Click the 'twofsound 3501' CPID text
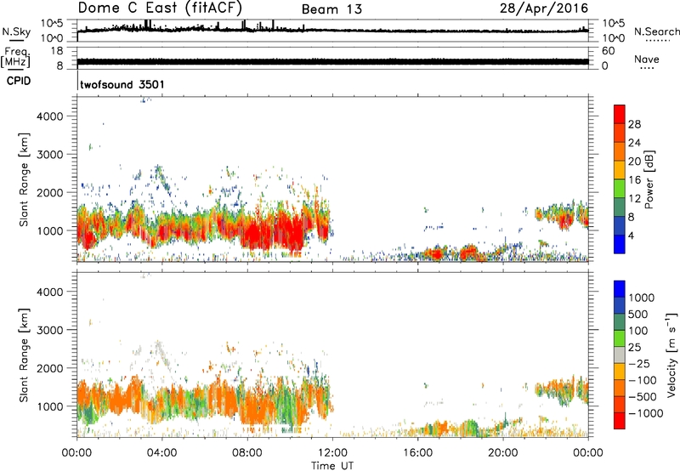This screenshot has width=680, height=471. (x=122, y=84)
